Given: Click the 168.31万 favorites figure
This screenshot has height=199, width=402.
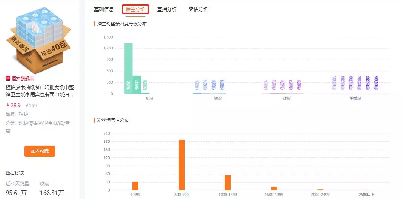Looking at the screenshot, I should (x=52, y=193).
